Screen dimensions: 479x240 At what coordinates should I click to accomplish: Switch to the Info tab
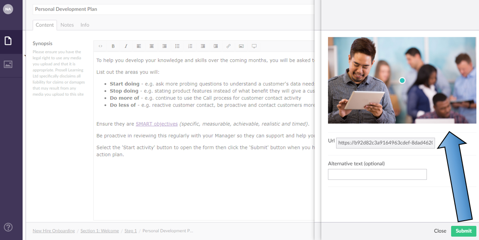[85, 25]
